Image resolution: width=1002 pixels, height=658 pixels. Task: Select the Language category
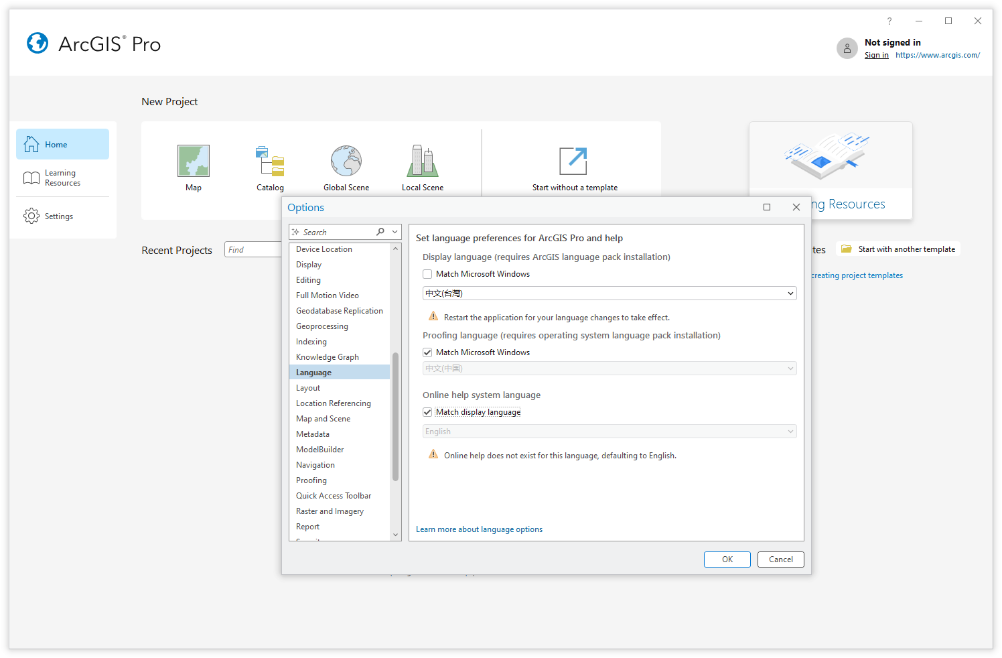tap(339, 373)
